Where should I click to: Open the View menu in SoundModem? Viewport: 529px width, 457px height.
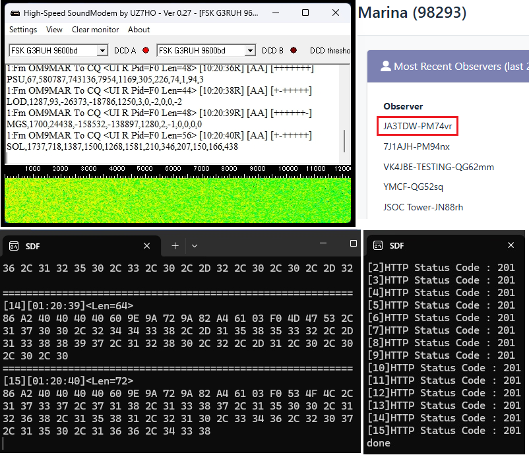(x=54, y=30)
